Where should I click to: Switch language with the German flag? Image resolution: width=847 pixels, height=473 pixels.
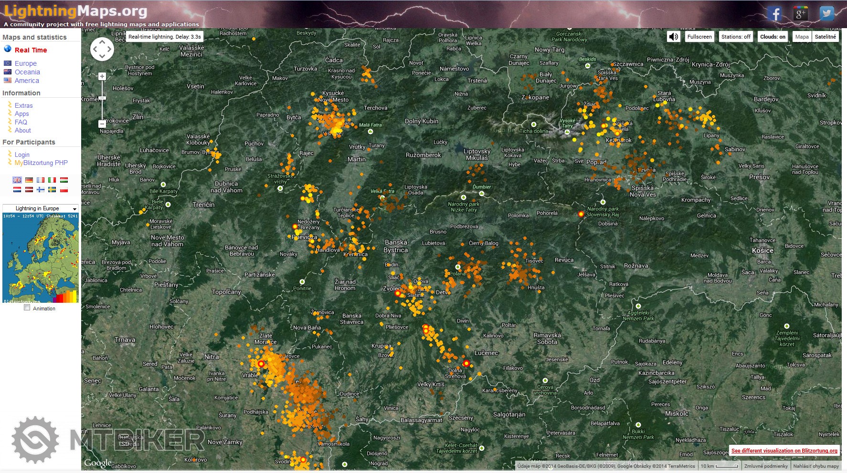(29, 180)
